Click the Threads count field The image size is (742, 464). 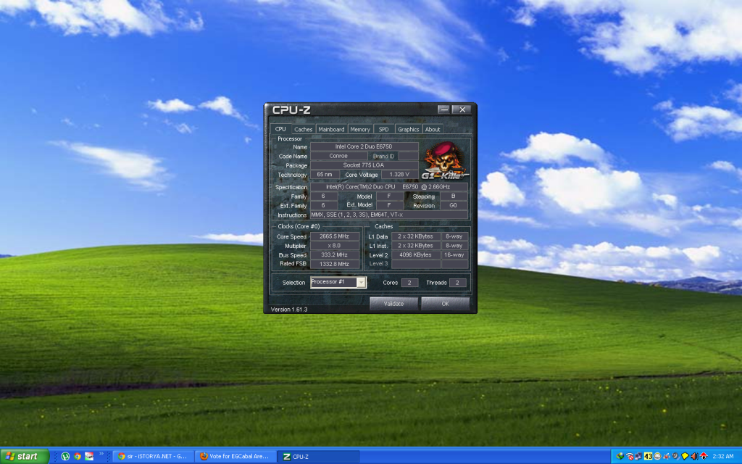458,283
